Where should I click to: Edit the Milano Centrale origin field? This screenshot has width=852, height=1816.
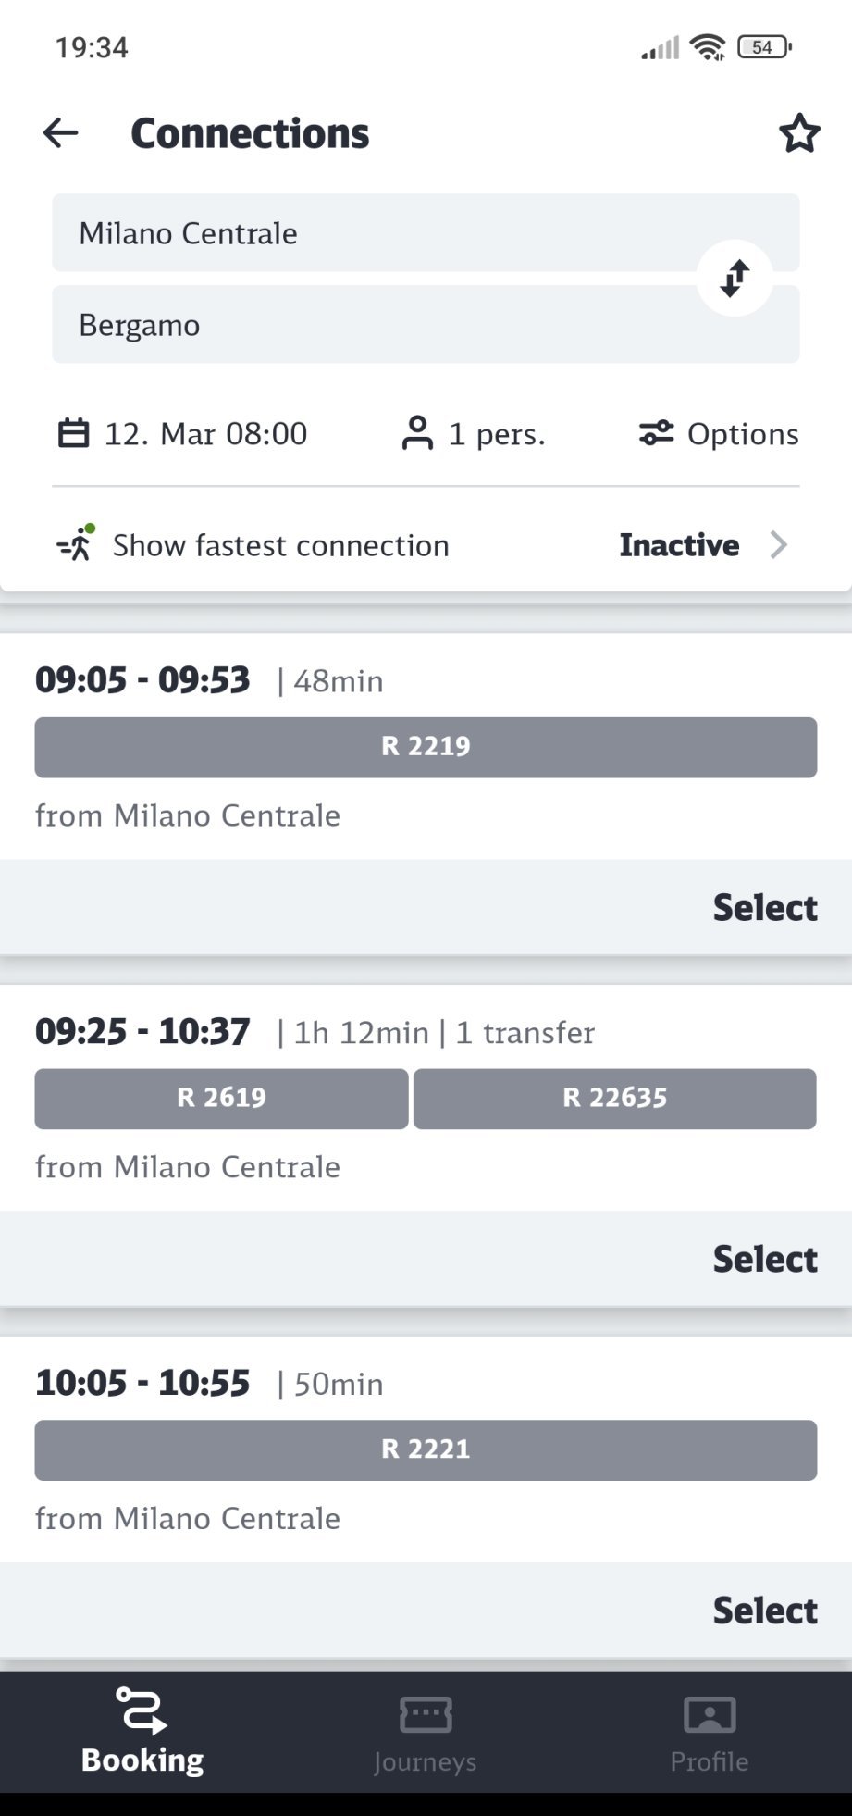pos(370,233)
